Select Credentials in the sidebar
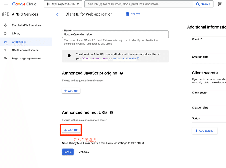 [x=19, y=42]
